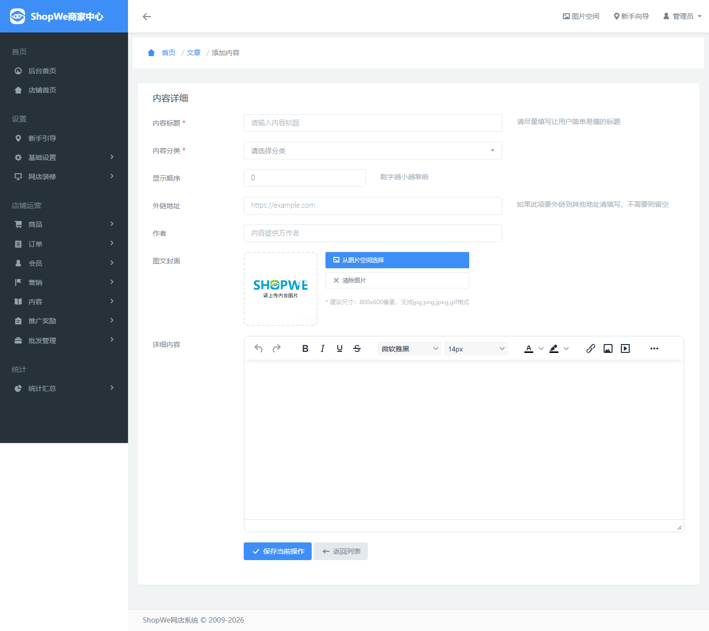
Task: Expand 网店装修 sidebar menu
Action: [x=64, y=177]
